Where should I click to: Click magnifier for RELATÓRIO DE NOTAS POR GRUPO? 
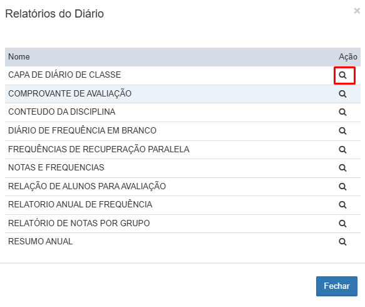point(342,224)
